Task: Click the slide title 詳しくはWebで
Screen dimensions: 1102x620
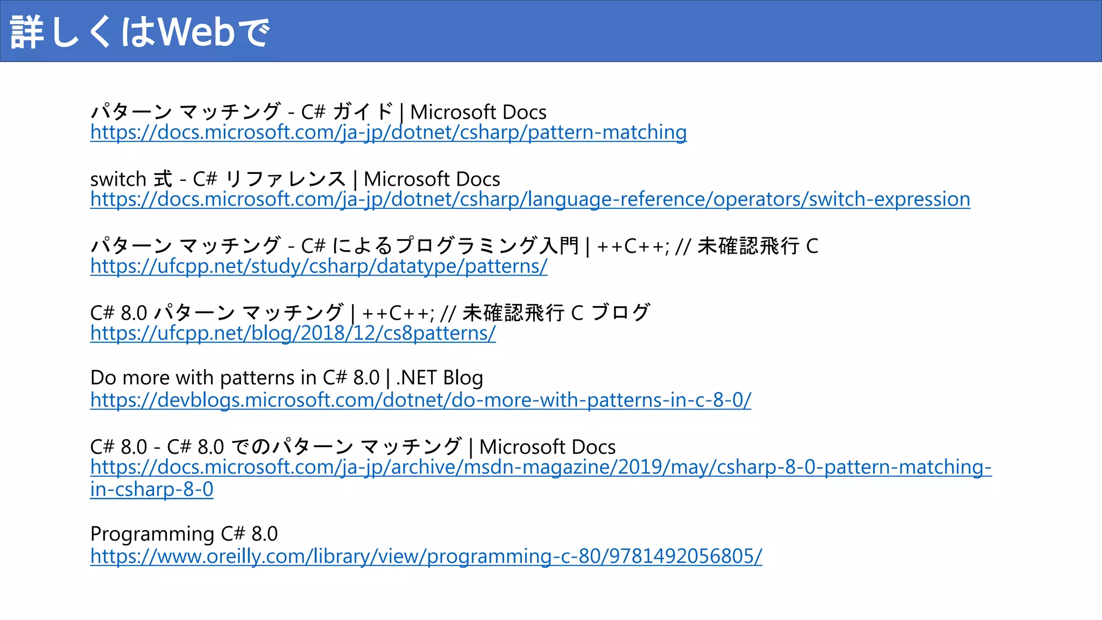Action: coord(140,32)
